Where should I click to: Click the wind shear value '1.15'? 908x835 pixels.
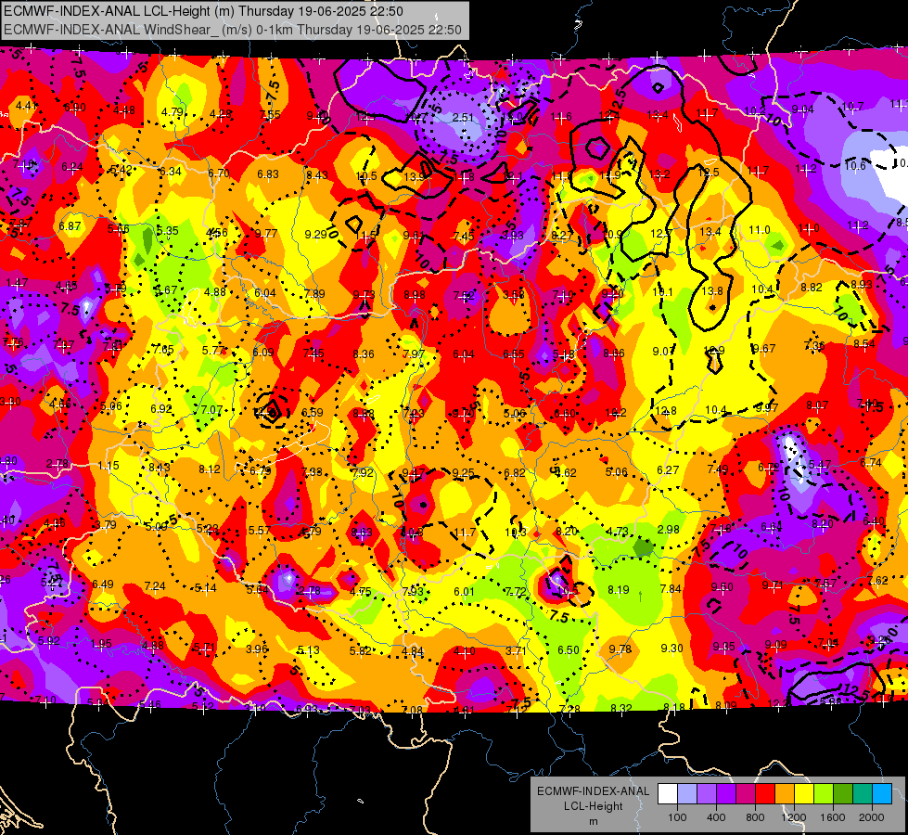click(x=109, y=466)
